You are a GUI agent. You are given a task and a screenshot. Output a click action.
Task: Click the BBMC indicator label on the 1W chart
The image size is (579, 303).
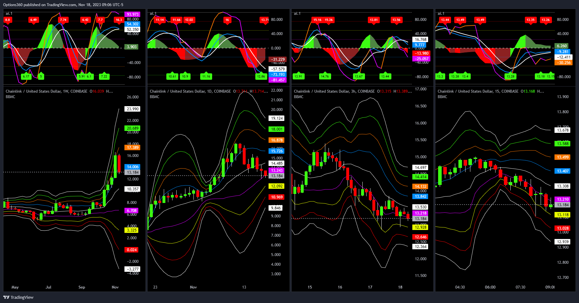[10, 97]
